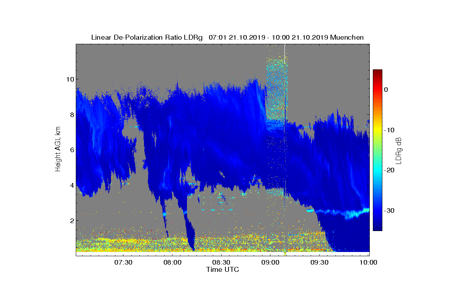The image size is (457, 305).
Task: Click the 'Time UTC' axis label
Action: tap(223, 270)
